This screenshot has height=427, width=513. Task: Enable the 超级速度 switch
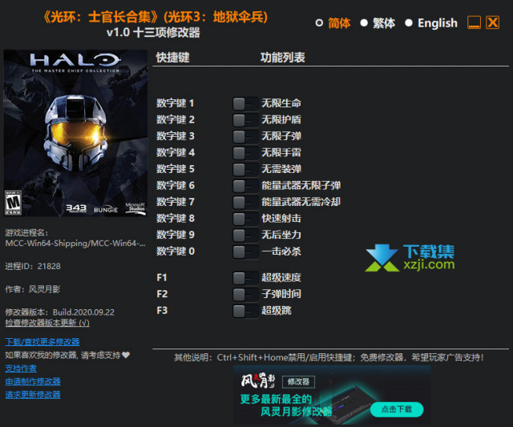point(245,278)
